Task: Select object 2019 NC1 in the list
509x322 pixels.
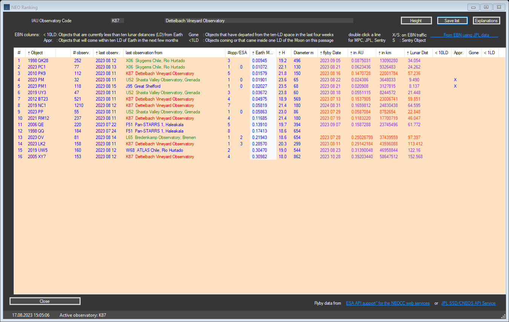Action: [37, 105]
